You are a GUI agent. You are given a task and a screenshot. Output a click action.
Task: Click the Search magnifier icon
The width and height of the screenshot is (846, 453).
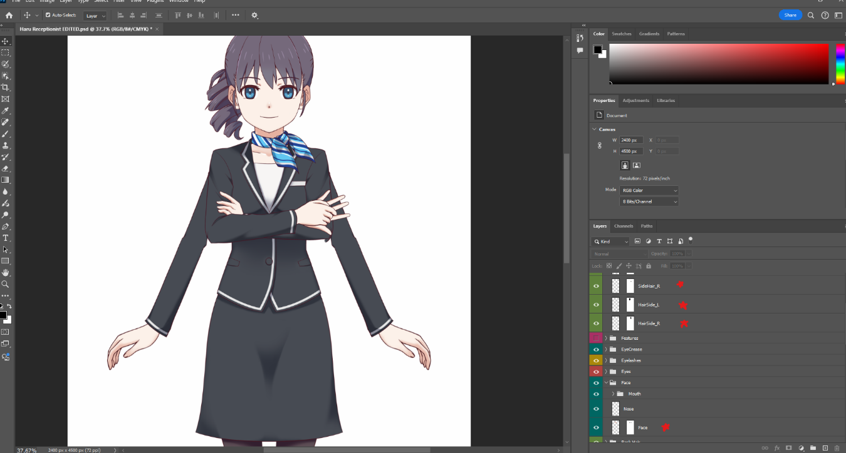811,15
